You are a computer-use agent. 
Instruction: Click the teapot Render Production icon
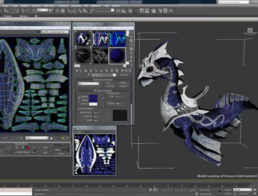pyautogui.click(x=171, y=11)
